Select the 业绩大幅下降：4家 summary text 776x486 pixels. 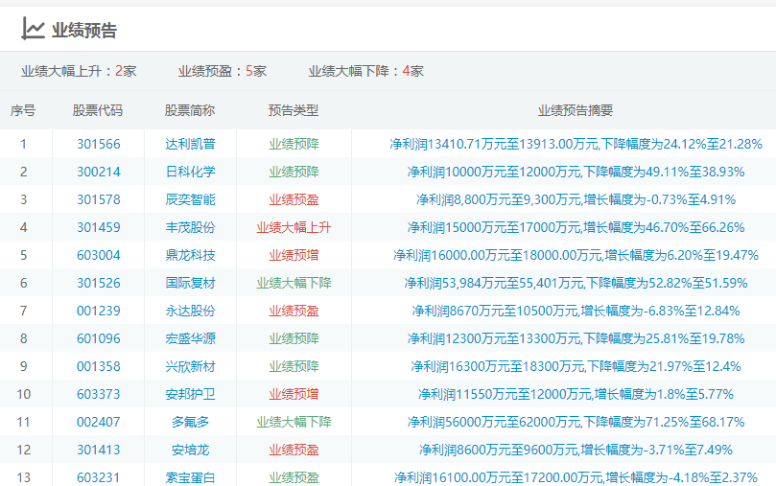[365, 71]
